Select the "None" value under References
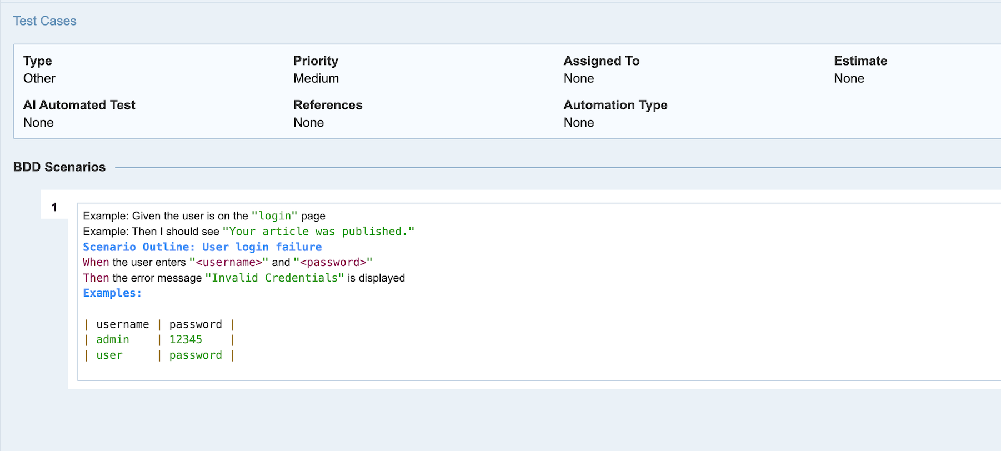1001x451 pixels. click(x=309, y=122)
